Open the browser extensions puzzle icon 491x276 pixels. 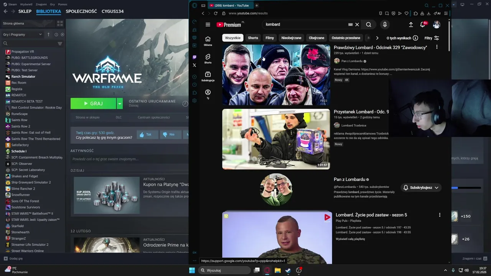(x=415, y=13)
